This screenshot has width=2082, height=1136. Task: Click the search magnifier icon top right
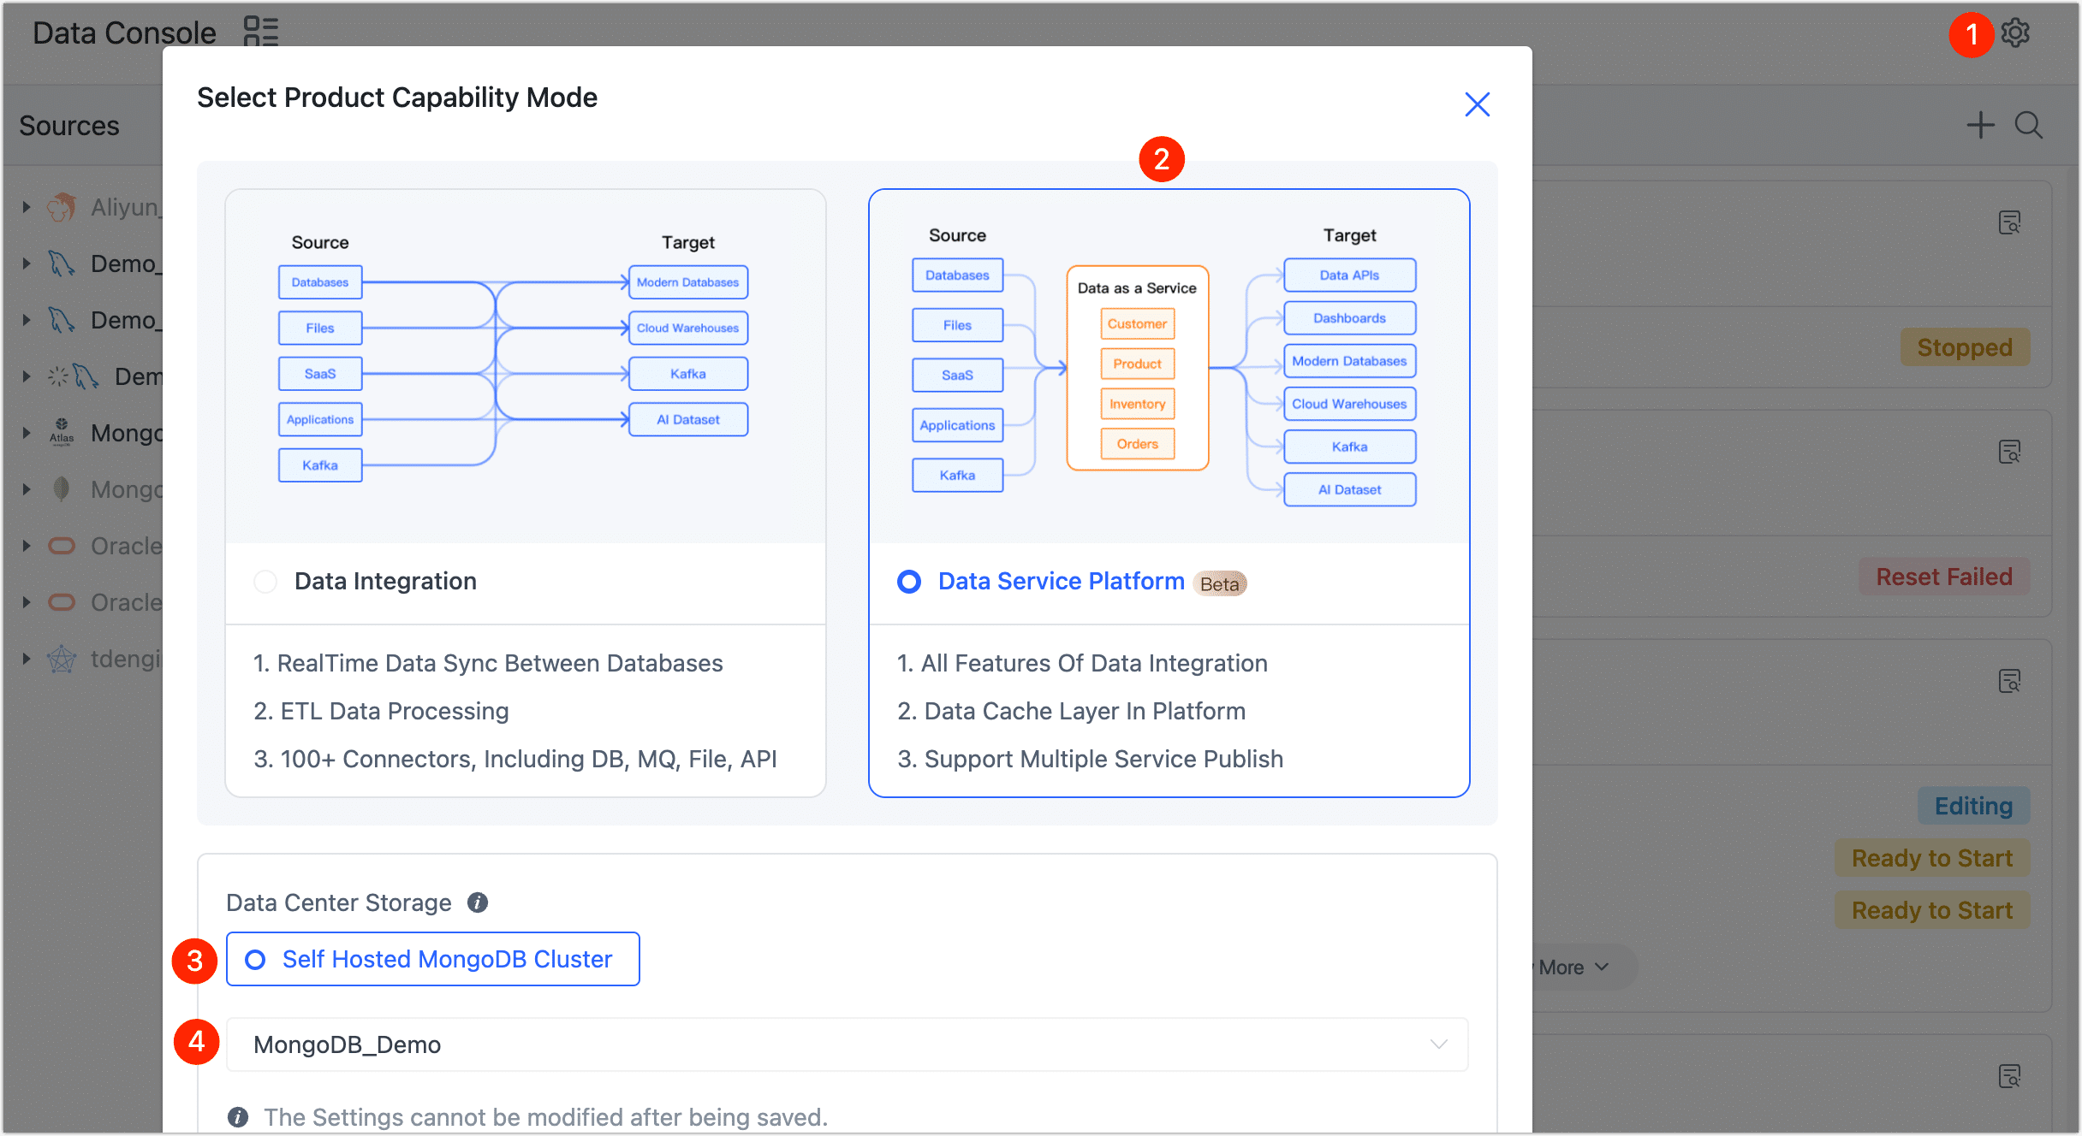point(2031,125)
